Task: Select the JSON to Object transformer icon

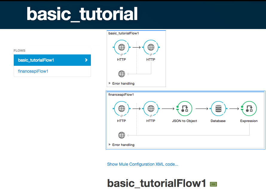Action: tap(184, 109)
